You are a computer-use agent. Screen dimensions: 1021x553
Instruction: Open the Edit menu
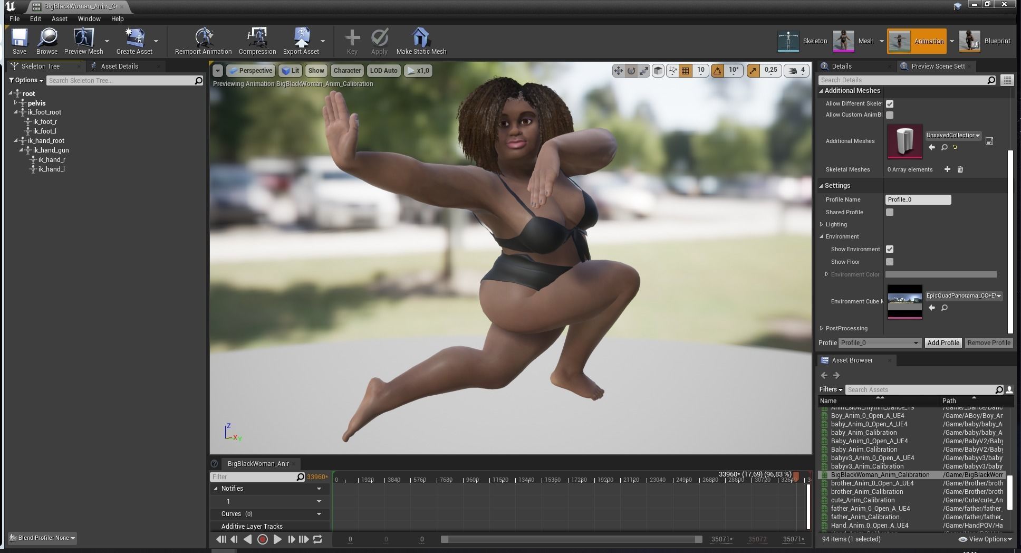click(35, 18)
